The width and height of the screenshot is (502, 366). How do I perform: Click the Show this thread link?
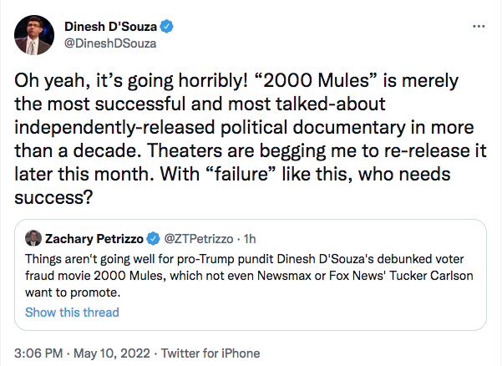point(72,313)
